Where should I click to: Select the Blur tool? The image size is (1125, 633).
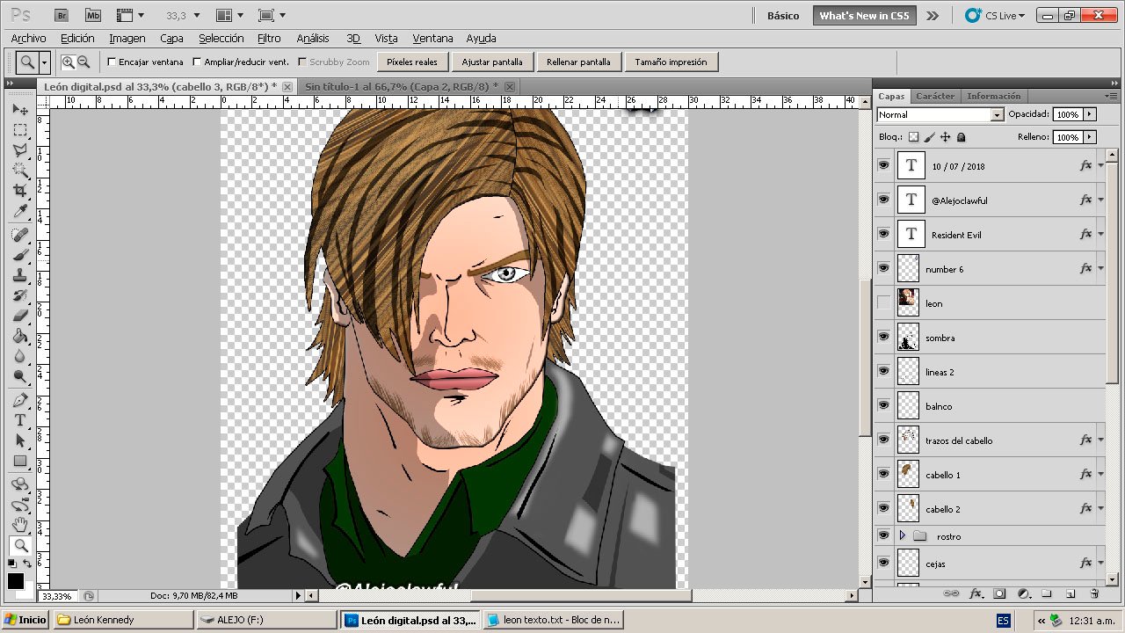pos(20,356)
